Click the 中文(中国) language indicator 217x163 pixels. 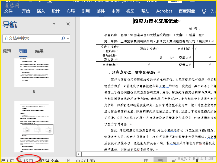point(85,161)
